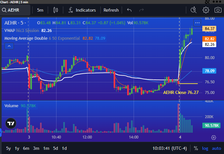Click the 90.578K volume axis label

coord(211,126)
